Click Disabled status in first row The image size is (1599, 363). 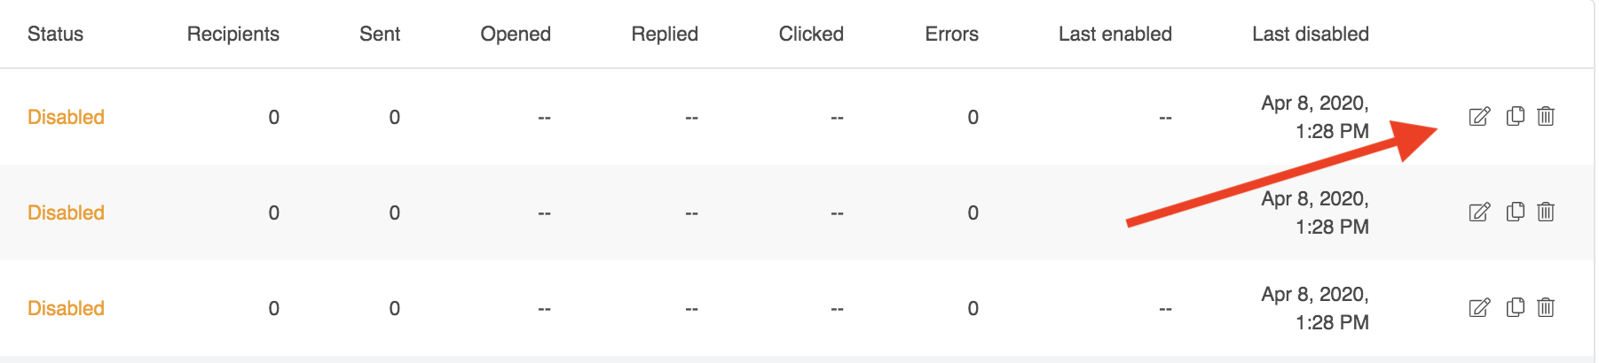[66, 117]
